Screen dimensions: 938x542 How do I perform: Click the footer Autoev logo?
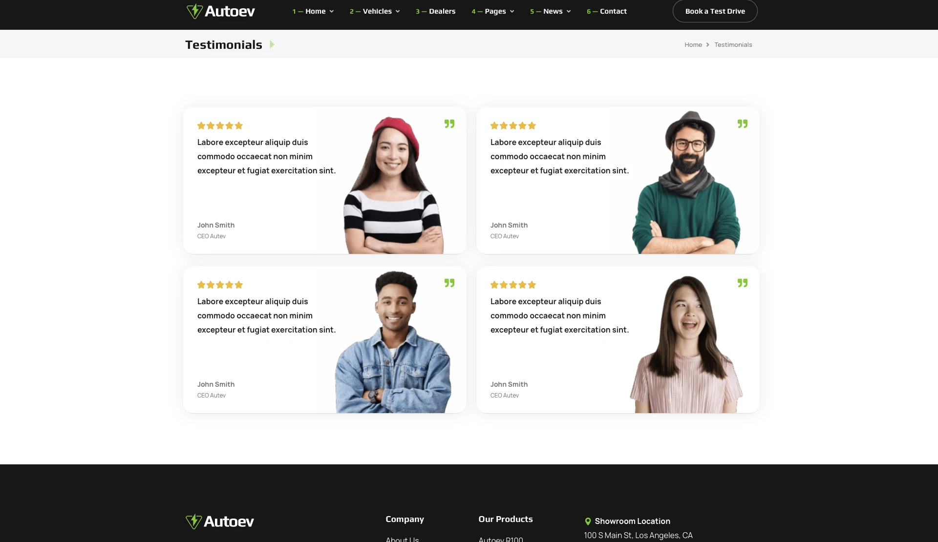point(220,521)
